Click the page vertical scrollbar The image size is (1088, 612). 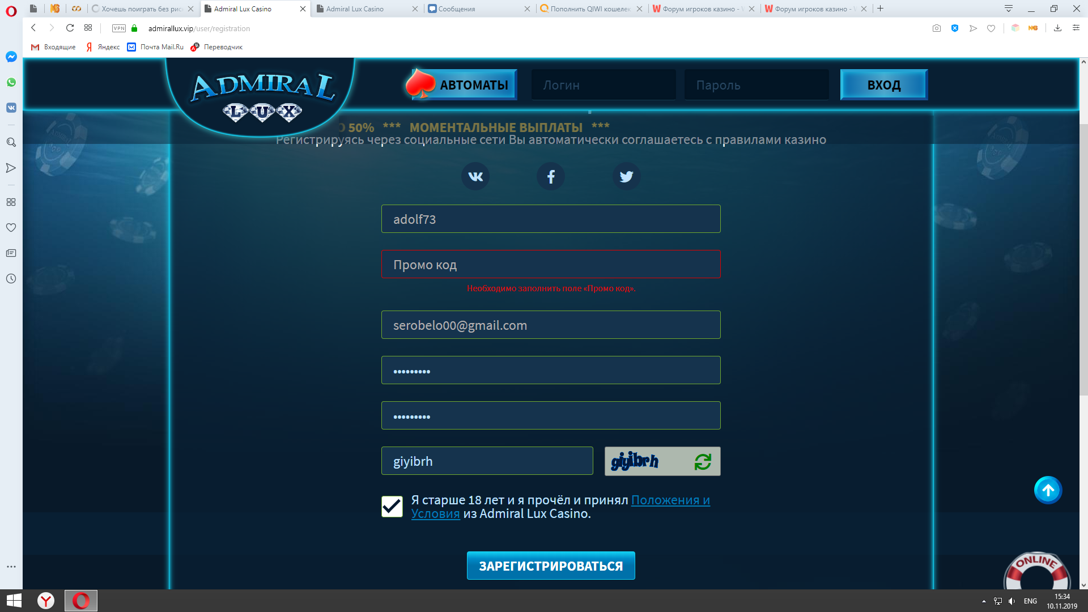pyautogui.click(x=1083, y=261)
